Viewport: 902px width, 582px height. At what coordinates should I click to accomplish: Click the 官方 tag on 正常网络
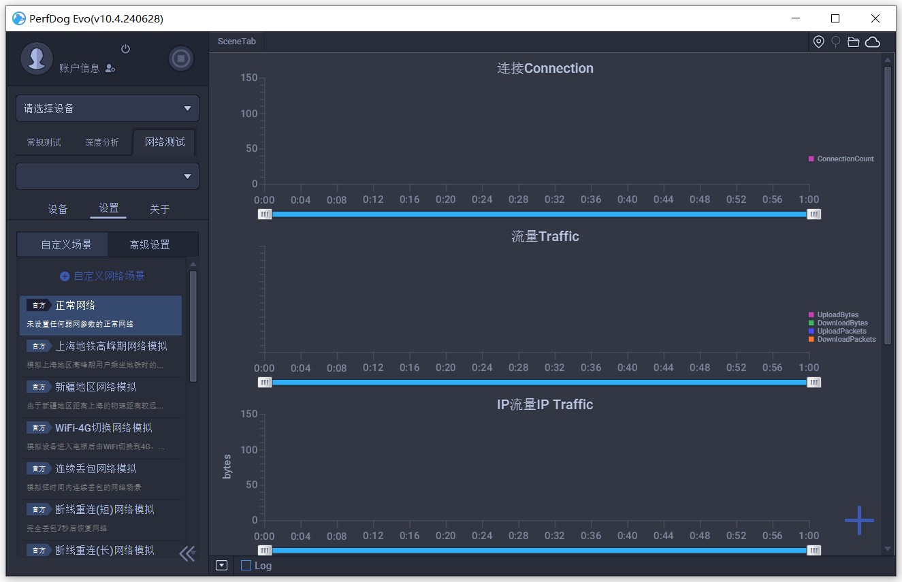(x=38, y=306)
